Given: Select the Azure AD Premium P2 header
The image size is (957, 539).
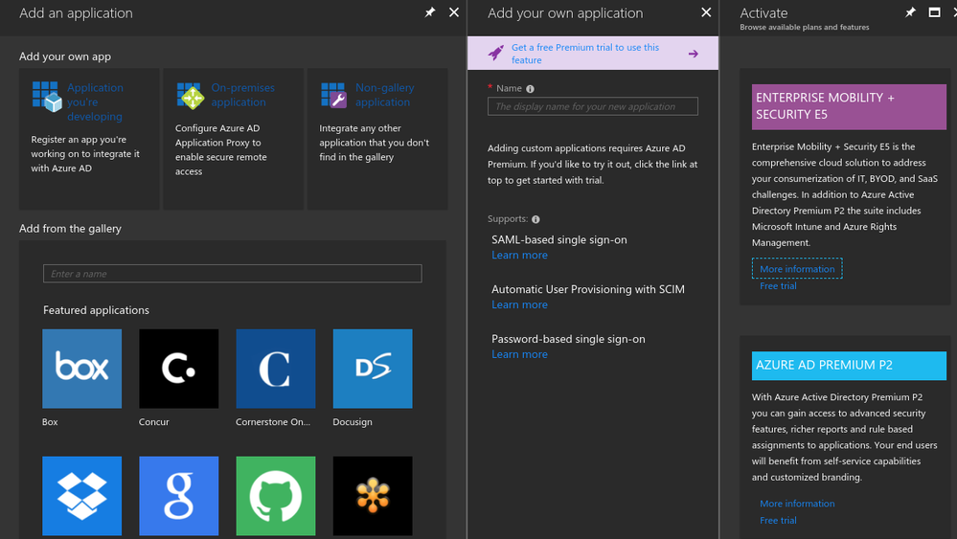Looking at the screenshot, I should tap(849, 365).
